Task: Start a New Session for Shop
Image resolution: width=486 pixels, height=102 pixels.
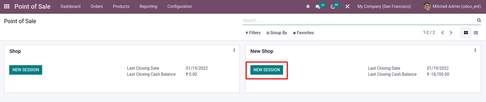Action: [26, 70]
